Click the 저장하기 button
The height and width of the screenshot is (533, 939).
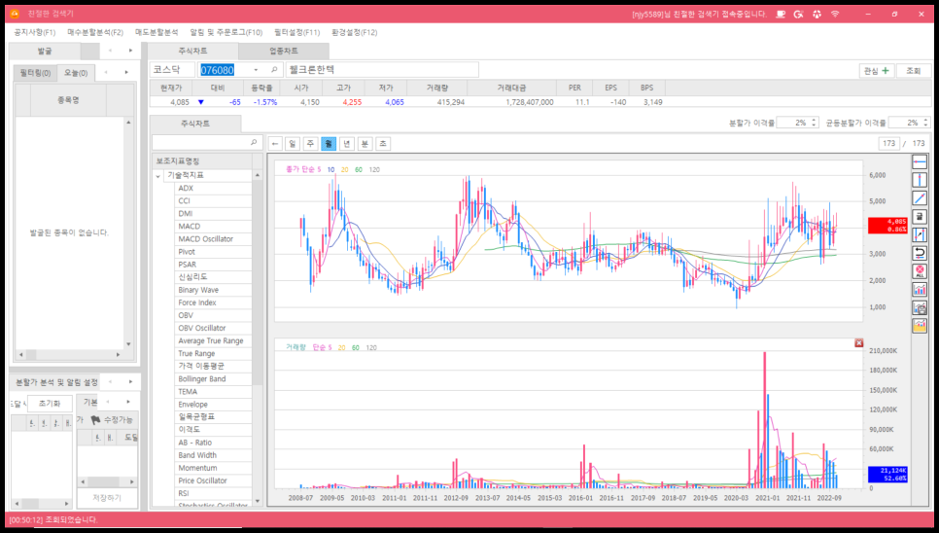(107, 498)
